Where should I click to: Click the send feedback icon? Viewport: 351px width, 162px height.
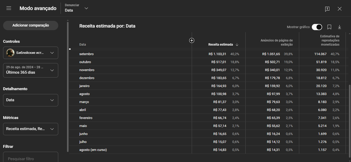(x=327, y=9)
